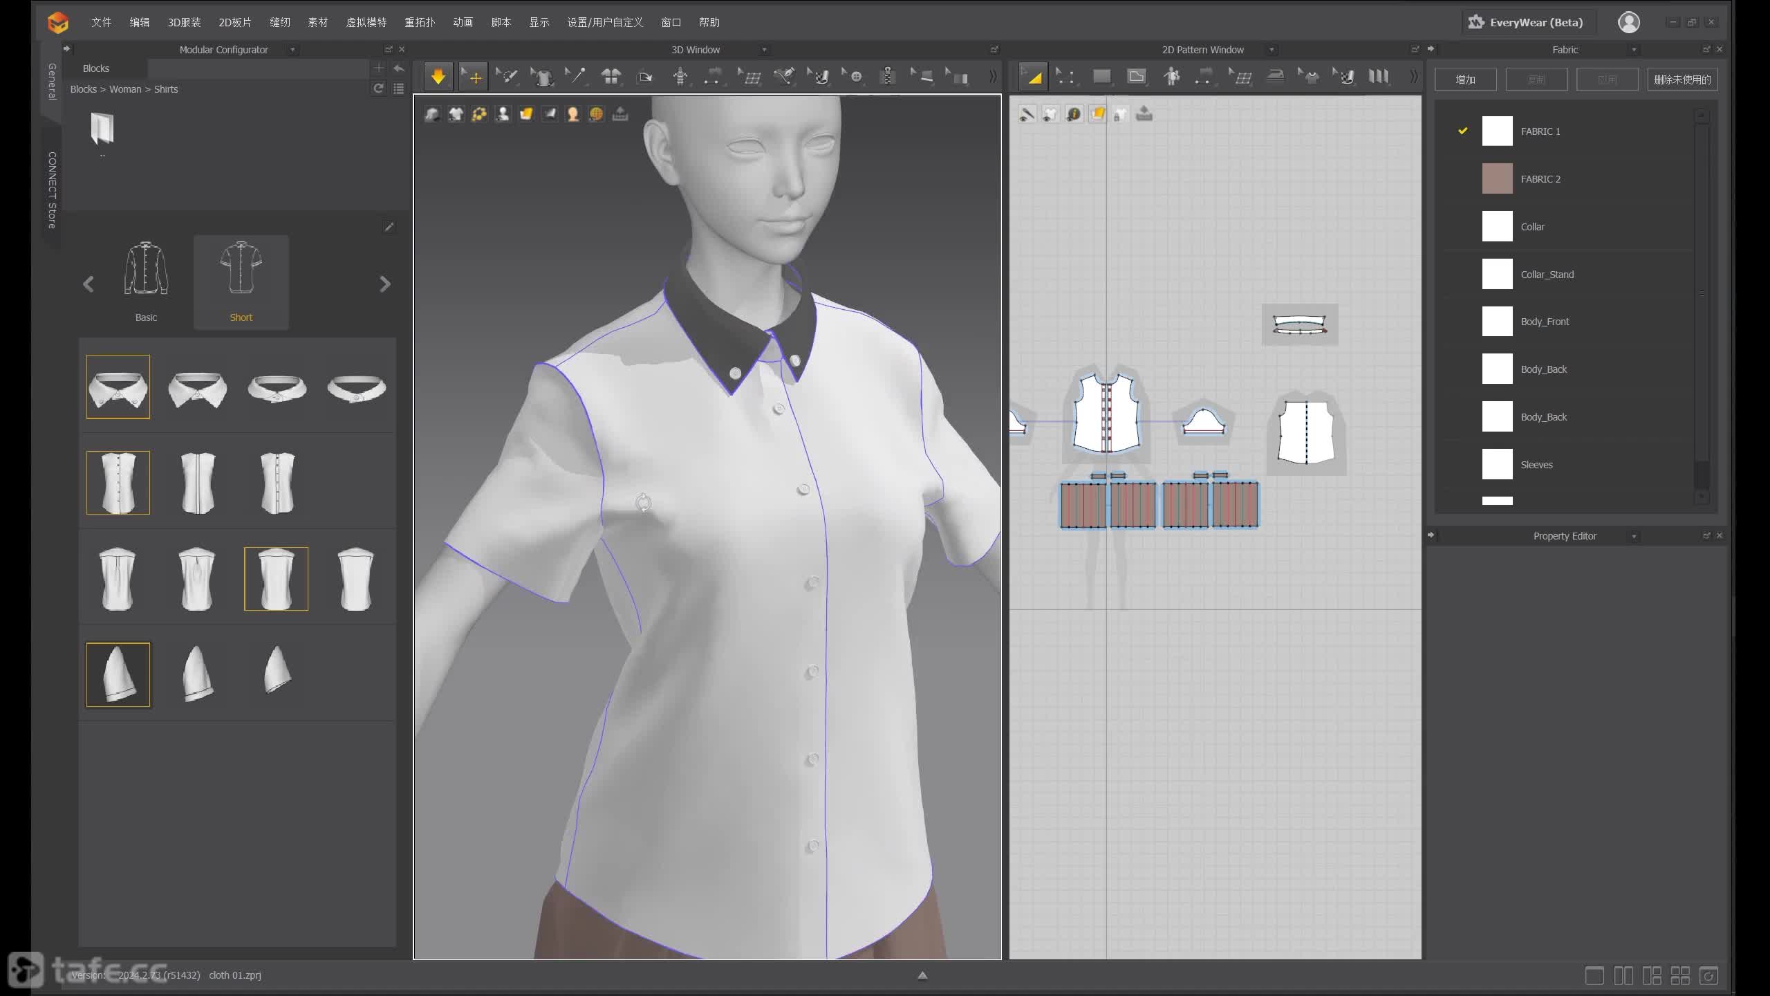Open the 文件 menu
The height and width of the screenshot is (996, 1770).
101,22
